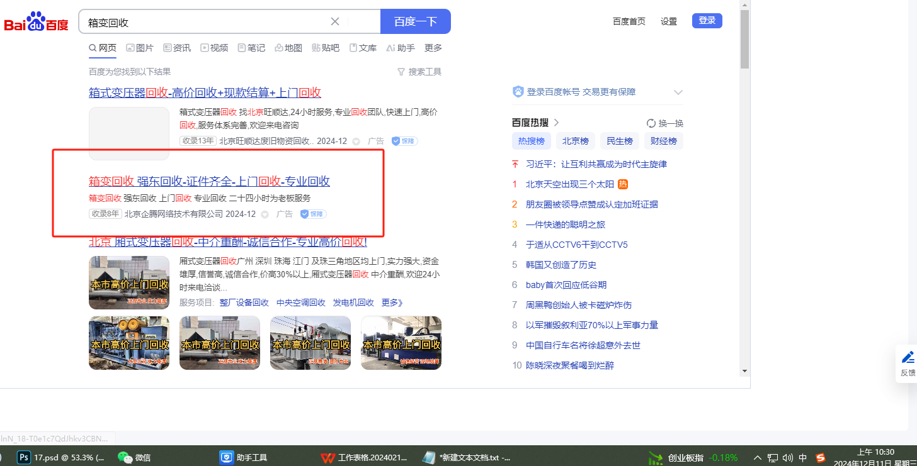The width and height of the screenshot is (917, 466).
Task: Open 搜索工具 filter options
Action: (x=419, y=72)
